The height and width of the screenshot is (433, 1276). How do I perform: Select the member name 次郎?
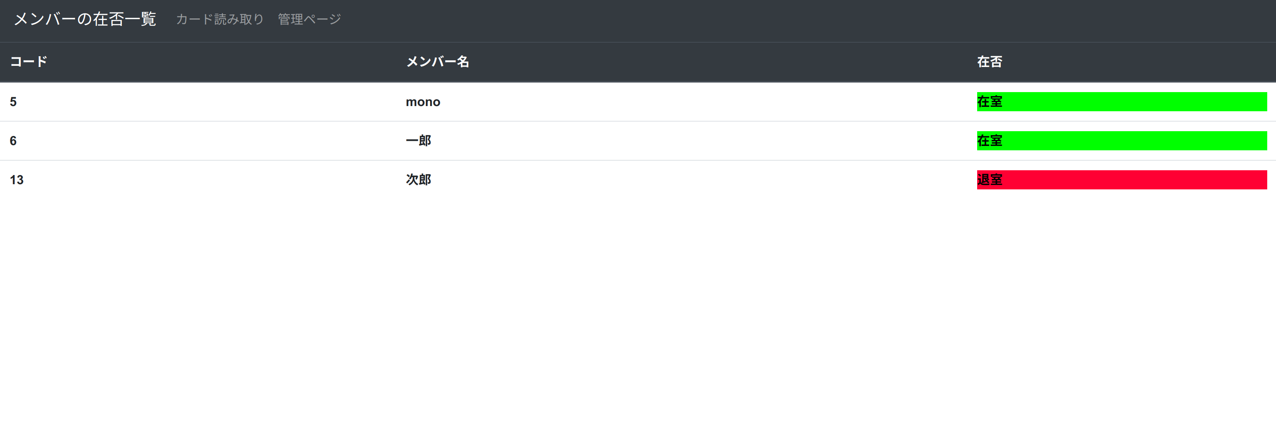pos(418,180)
